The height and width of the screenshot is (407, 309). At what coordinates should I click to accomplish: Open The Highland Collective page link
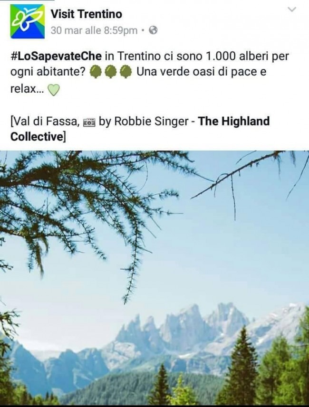click(x=140, y=129)
